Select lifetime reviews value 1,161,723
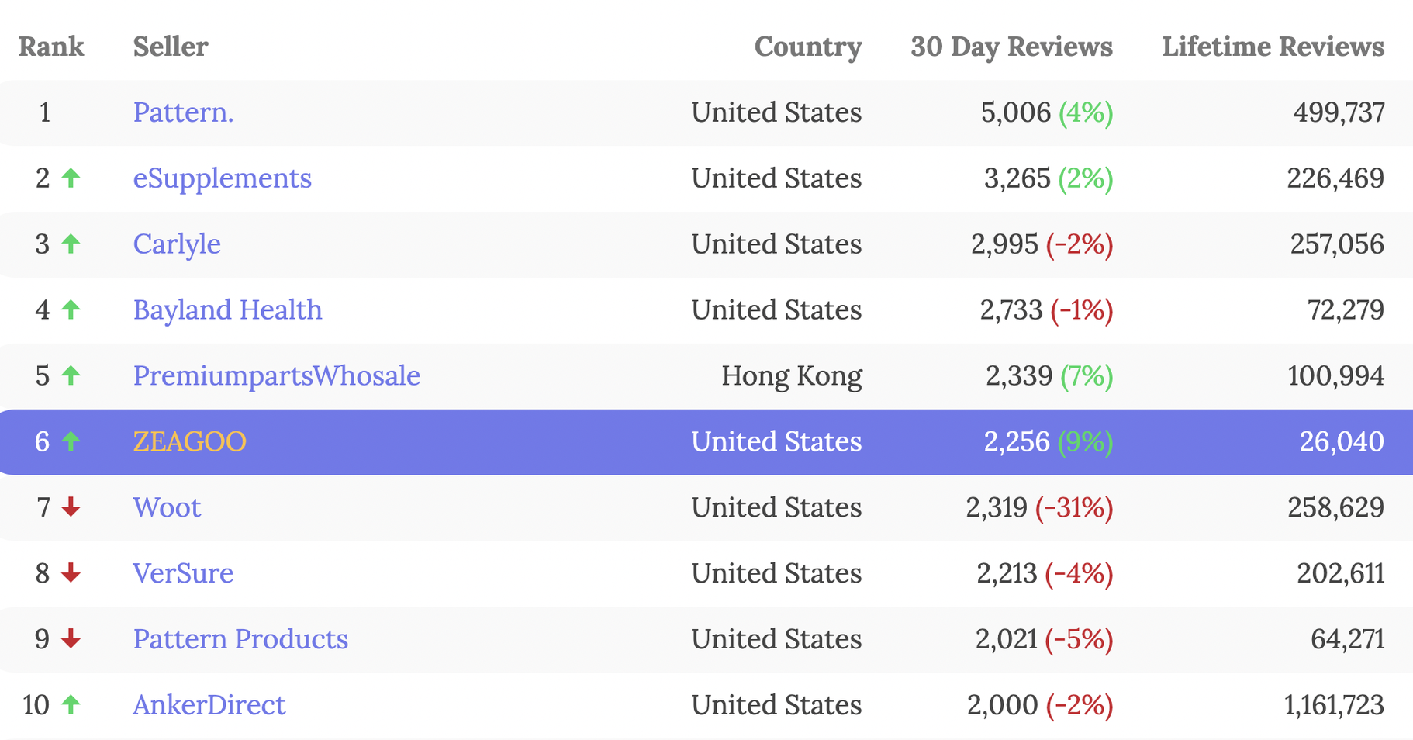Image resolution: width=1413 pixels, height=740 pixels. click(x=1334, y=705)
